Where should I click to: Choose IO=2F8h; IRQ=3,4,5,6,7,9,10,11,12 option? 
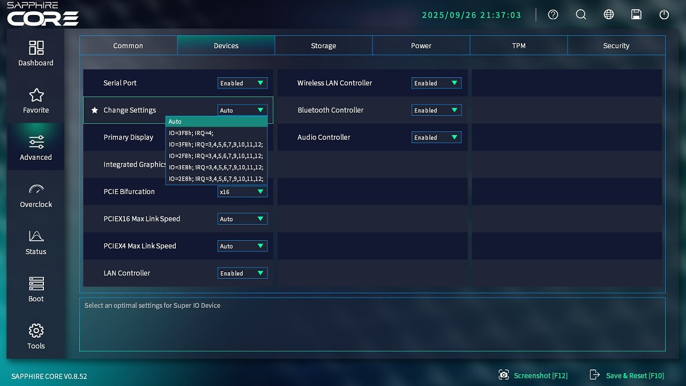217,156
